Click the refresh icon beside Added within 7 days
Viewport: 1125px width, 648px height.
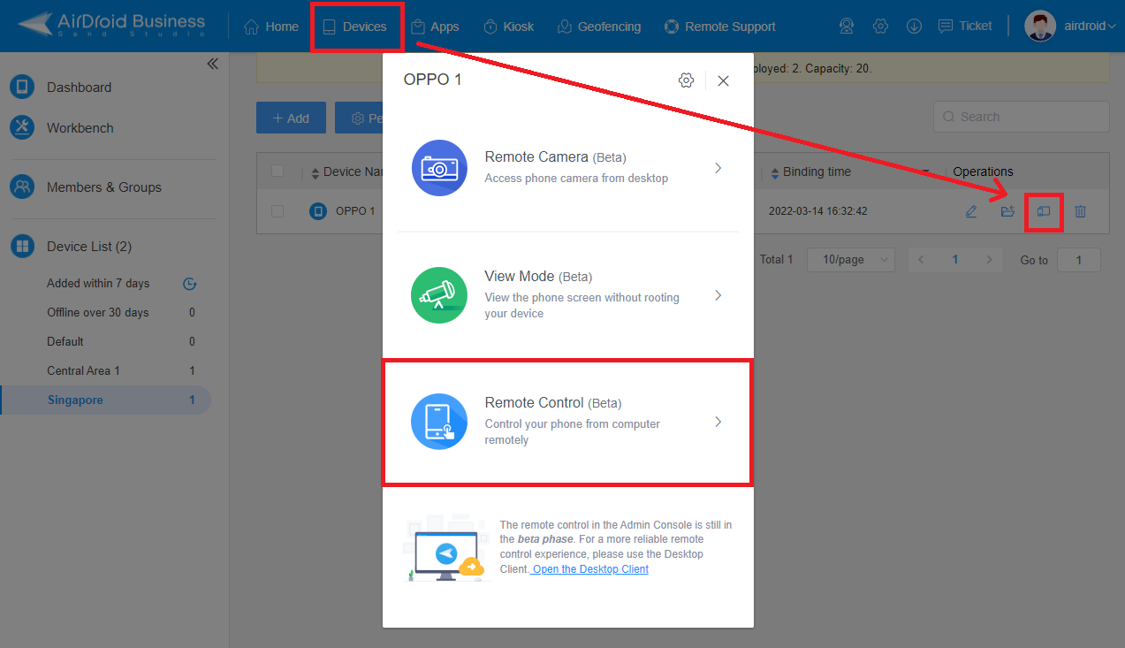click(x=189, y=284)
